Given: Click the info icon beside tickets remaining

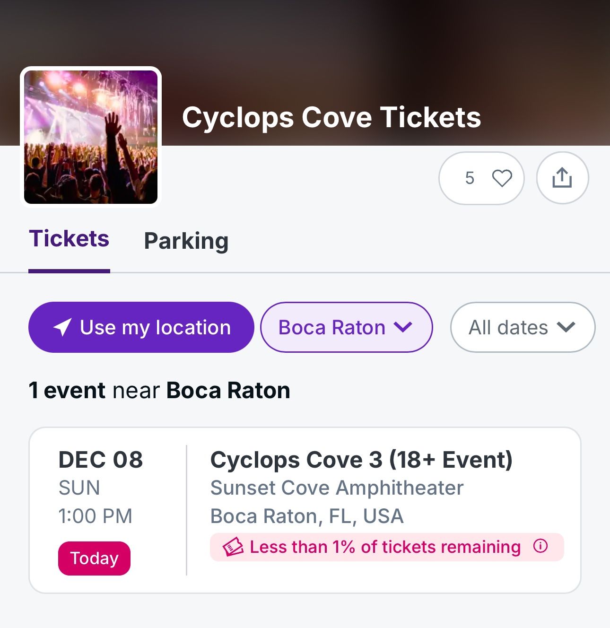Looking at the screenshot, I should coord(540,546).
